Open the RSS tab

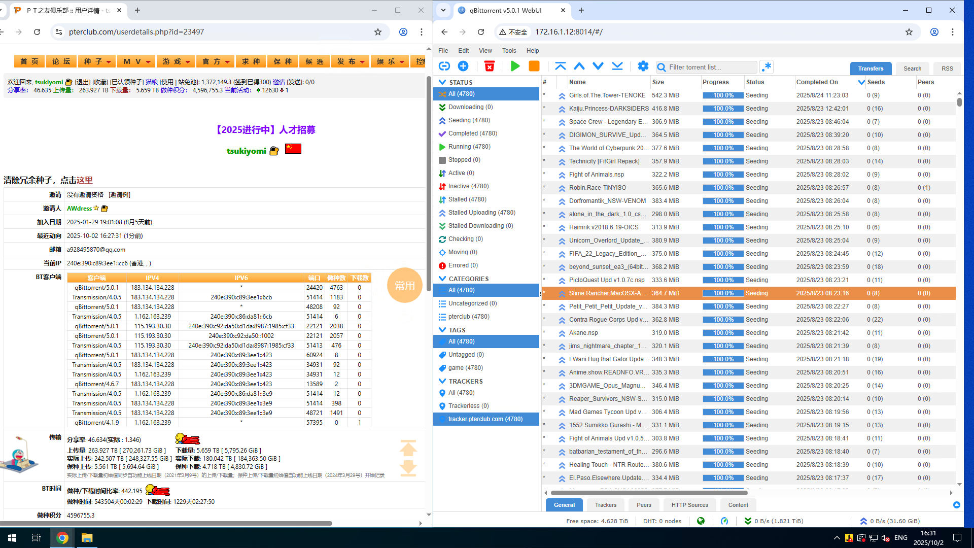[947, 68]
